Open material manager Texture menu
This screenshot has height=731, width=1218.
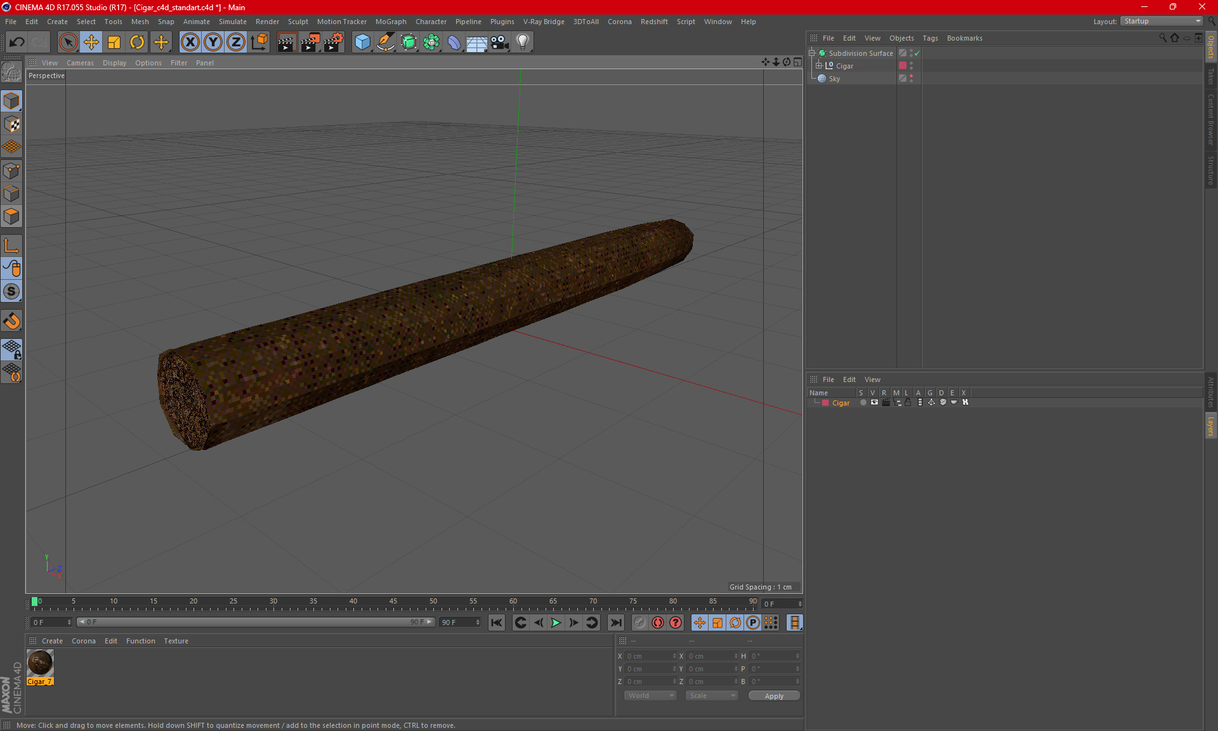[176, 641]
